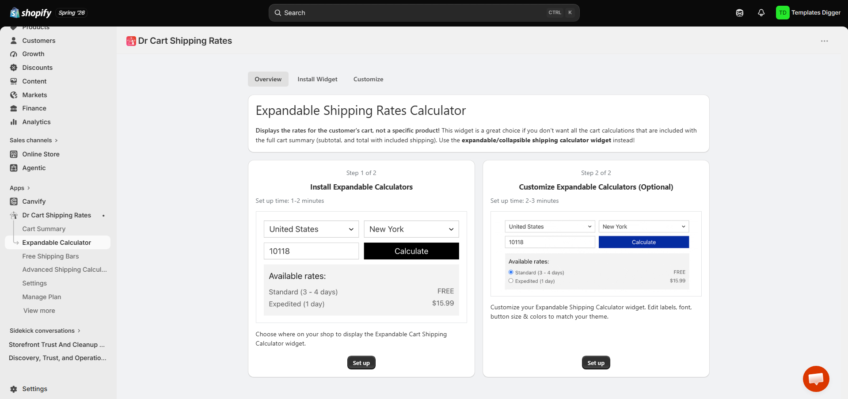Switch to the Install Widget tab
Viewport: 848px width, 399px height.
317,79
